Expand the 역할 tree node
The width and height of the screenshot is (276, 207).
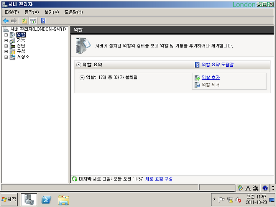[x=6, y=35]
